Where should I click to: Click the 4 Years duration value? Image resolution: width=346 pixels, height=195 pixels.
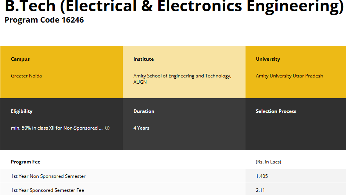click(x=141, y=128)
